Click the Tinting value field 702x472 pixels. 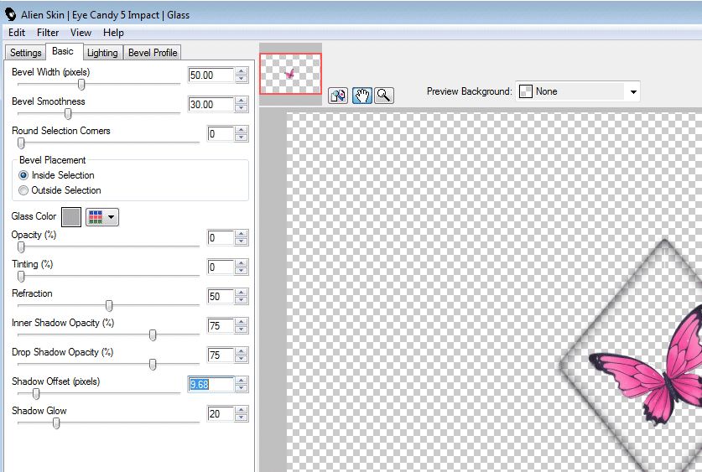pyautogui.click(x=221, y=267)
